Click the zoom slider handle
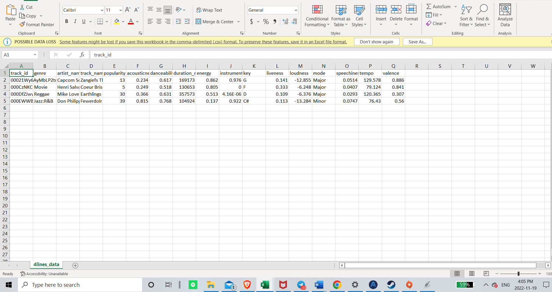The height and width of the screenshot is (292, 552). click(x=518, y=274)
